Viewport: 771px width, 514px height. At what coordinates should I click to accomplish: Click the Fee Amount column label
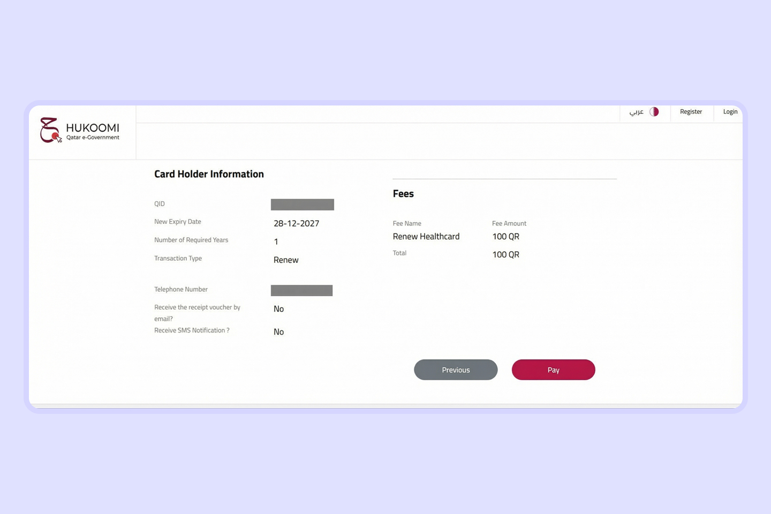tap(509, 223)
